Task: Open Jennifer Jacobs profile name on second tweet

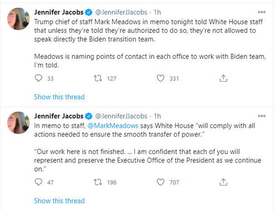Action: tap(59, 116)
